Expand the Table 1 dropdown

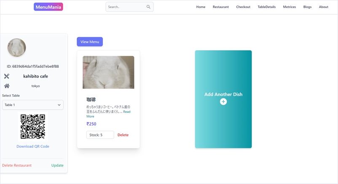33,105
